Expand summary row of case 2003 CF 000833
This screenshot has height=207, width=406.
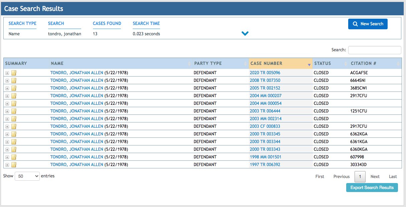click(x=7, y=126)
